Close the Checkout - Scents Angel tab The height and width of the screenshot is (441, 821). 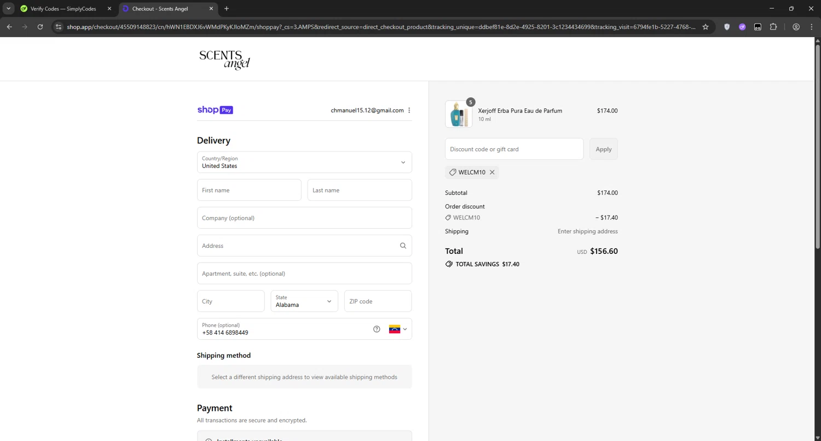point(211,9)
